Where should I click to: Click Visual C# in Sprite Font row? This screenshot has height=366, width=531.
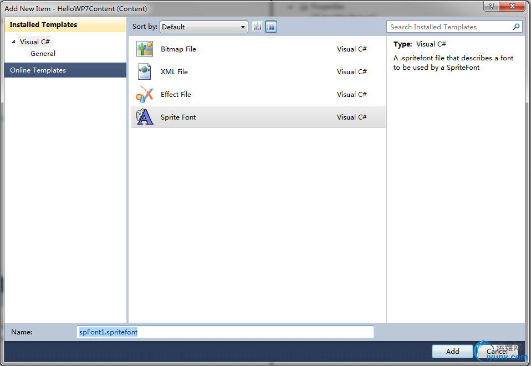(351, 117)
